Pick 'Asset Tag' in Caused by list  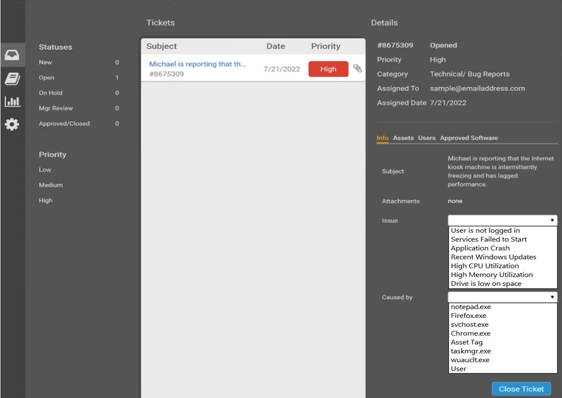pos(466,343)
